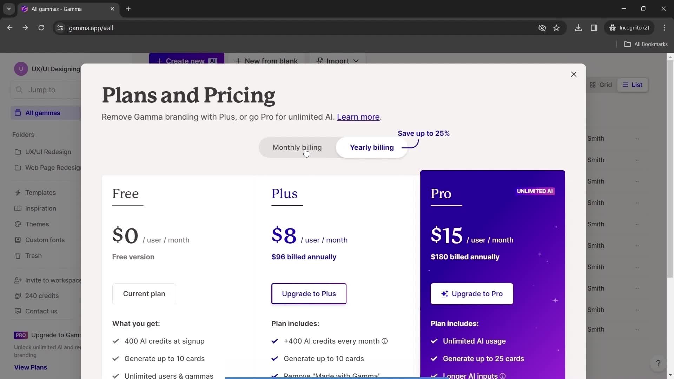674x379 pixels.
Task: Close the Plans and Pricing dialog
Action: tap(574, 74)
